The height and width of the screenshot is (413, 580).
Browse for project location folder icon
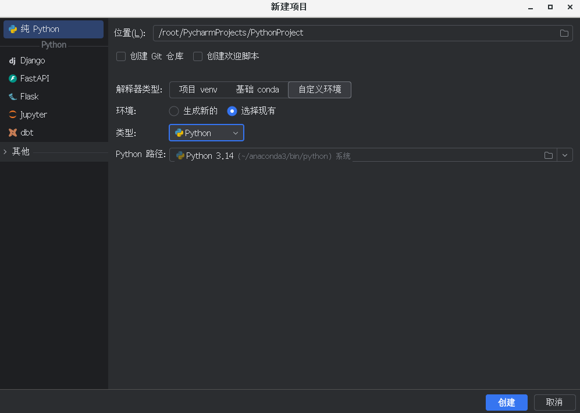pyautogui.click(x=564, y=33)
